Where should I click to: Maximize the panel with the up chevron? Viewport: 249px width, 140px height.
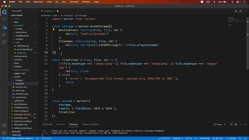[x=240, y=124]
